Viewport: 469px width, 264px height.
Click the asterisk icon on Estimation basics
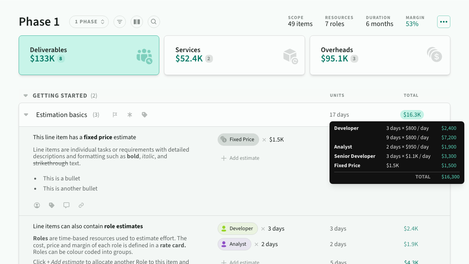click(130, 115)
